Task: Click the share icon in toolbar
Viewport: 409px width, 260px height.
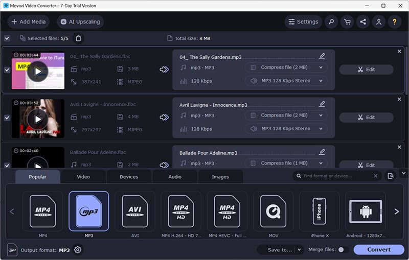Action: click(x=363, y=21)
